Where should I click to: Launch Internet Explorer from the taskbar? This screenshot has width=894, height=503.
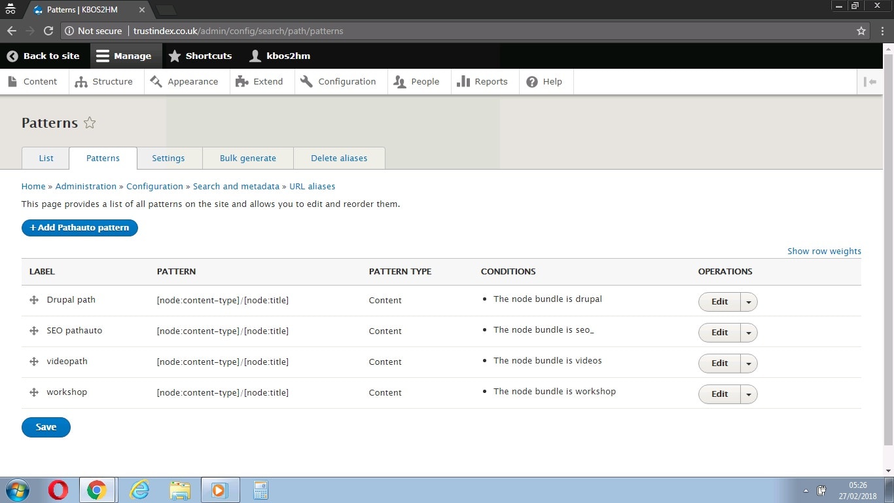click(x=139, y=490)
